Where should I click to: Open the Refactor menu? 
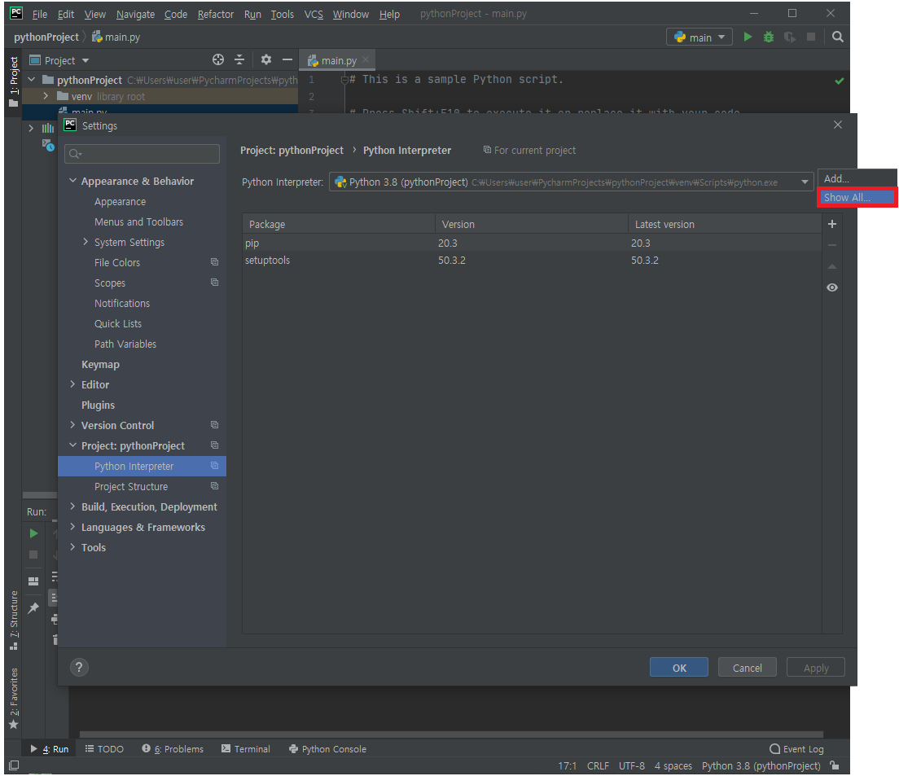pos(216,15)
